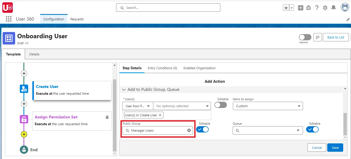Collapse the Add to Public Group, Queue section
This screenshot has height=159, width=351.
coord(124,90)
